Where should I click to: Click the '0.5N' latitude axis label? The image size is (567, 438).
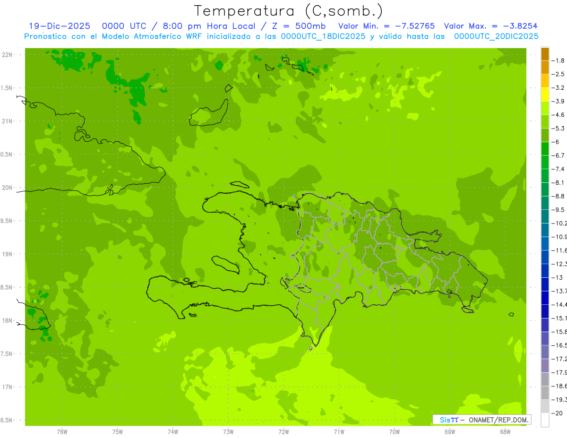point(6,155)
